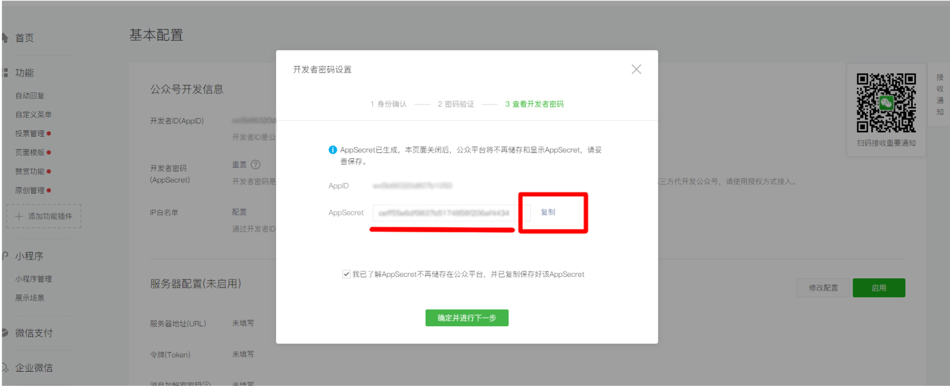Click the 修改配置 button
This screenshot has height=386, width=950.
(x=823, y=288)
